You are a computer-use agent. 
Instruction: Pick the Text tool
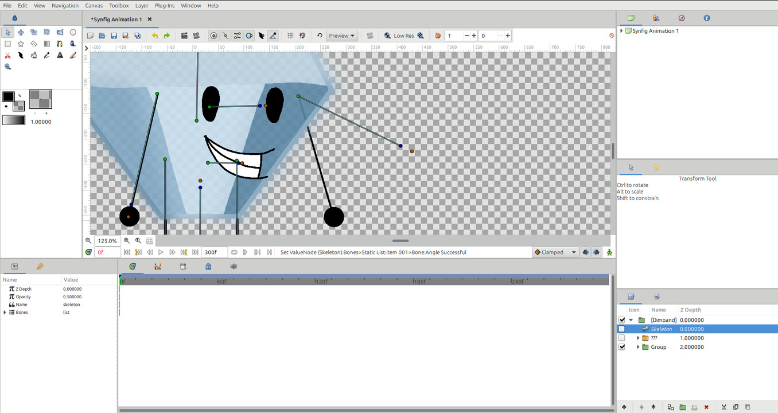point(60,56)
